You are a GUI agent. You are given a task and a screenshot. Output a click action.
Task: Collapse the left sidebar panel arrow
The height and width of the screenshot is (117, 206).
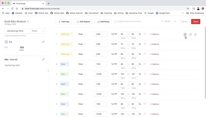click(x=48, y=71)
